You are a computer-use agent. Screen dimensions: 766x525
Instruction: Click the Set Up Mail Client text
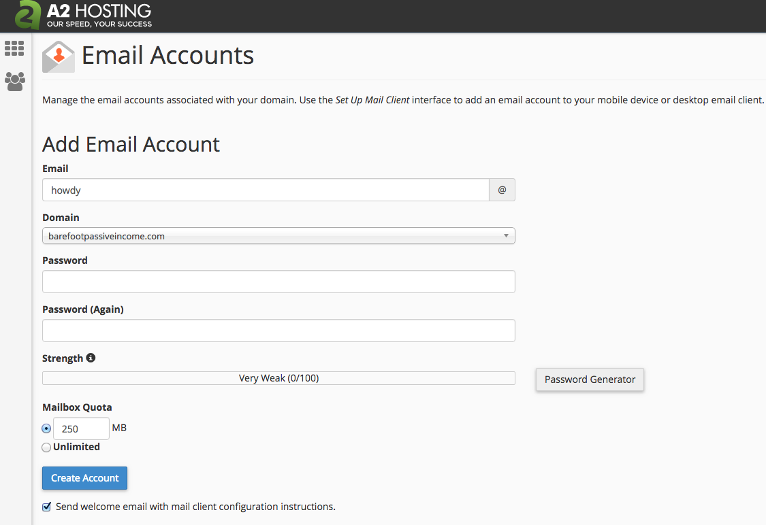click(x=372, y=100)
